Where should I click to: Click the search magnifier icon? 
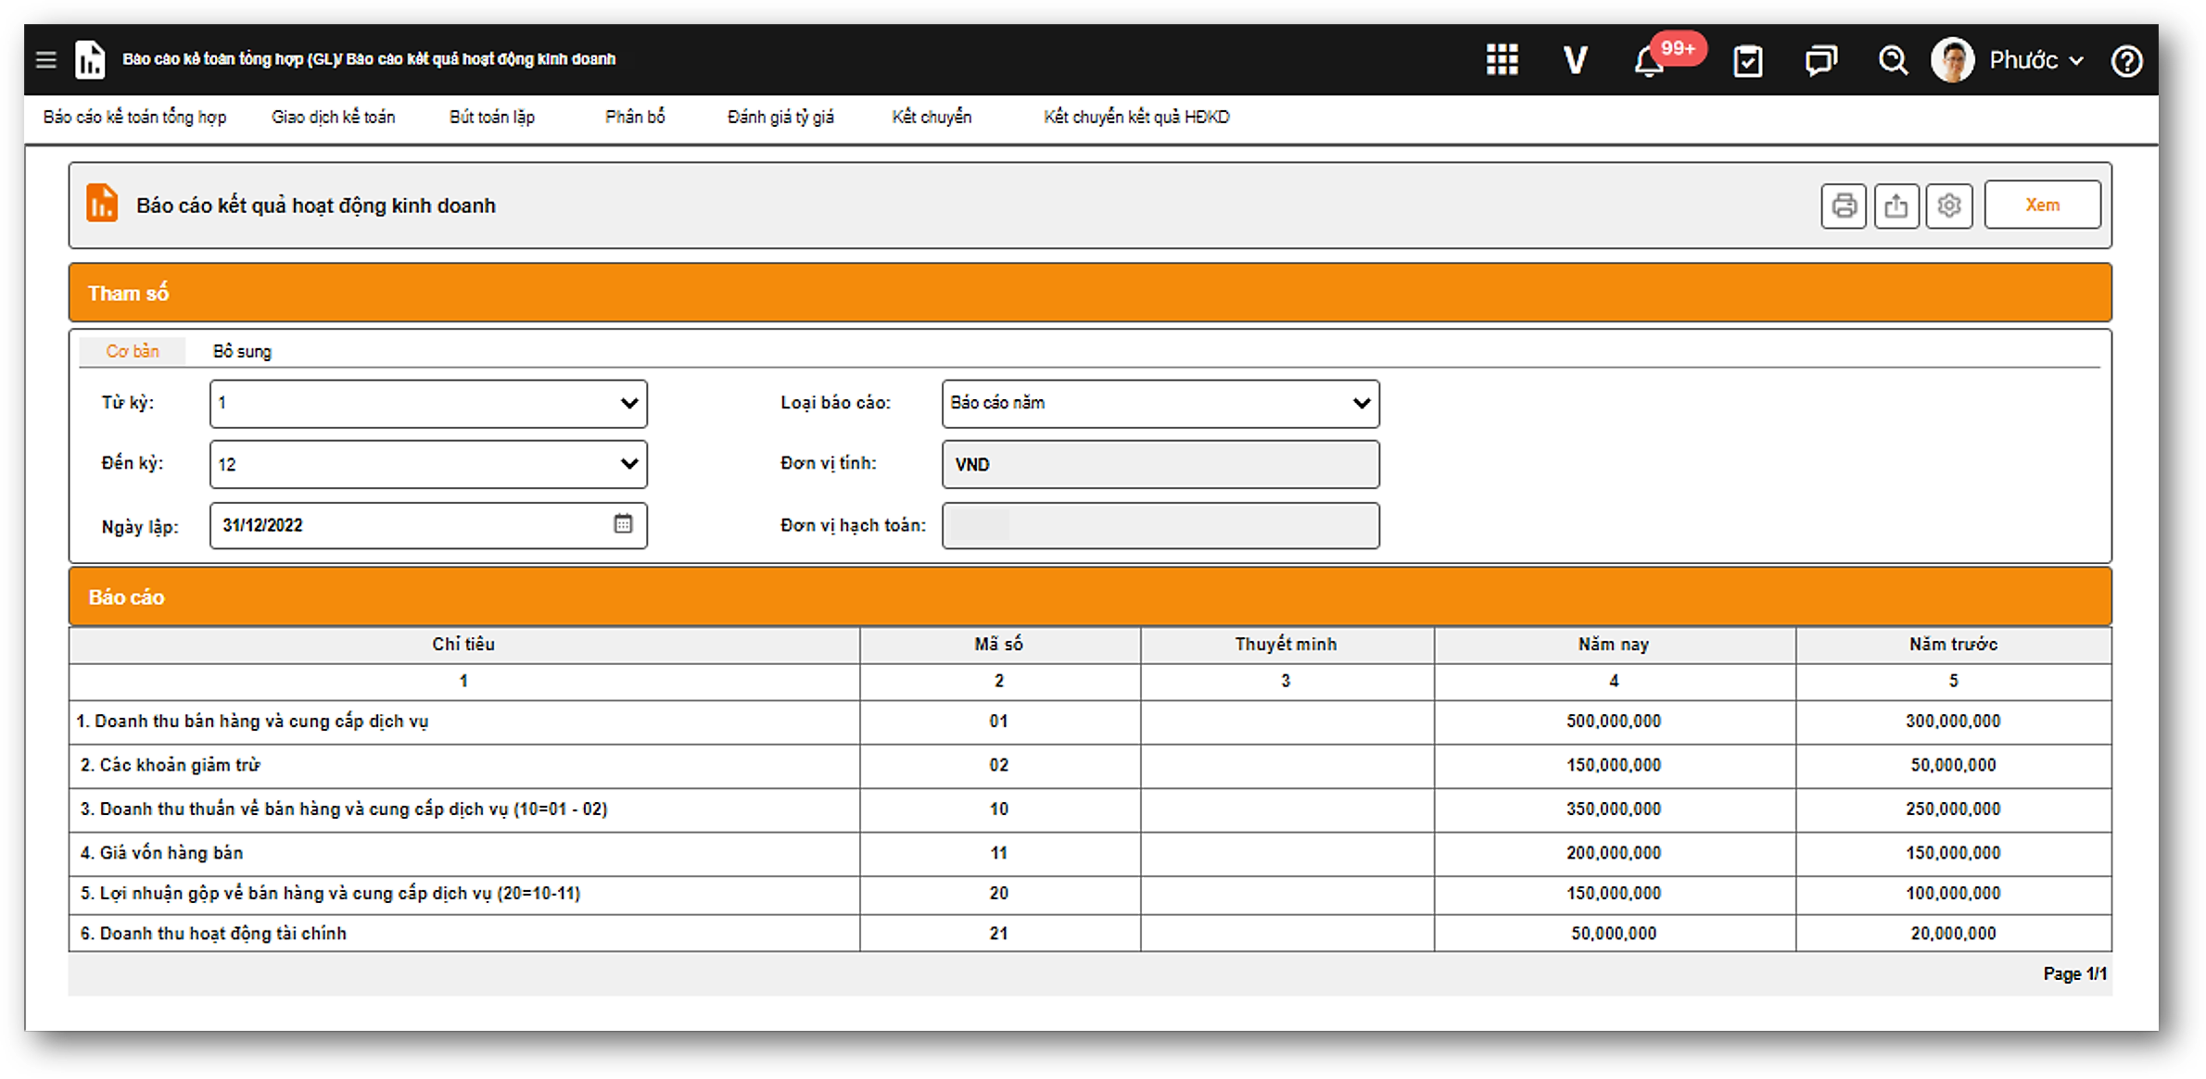1893,61
